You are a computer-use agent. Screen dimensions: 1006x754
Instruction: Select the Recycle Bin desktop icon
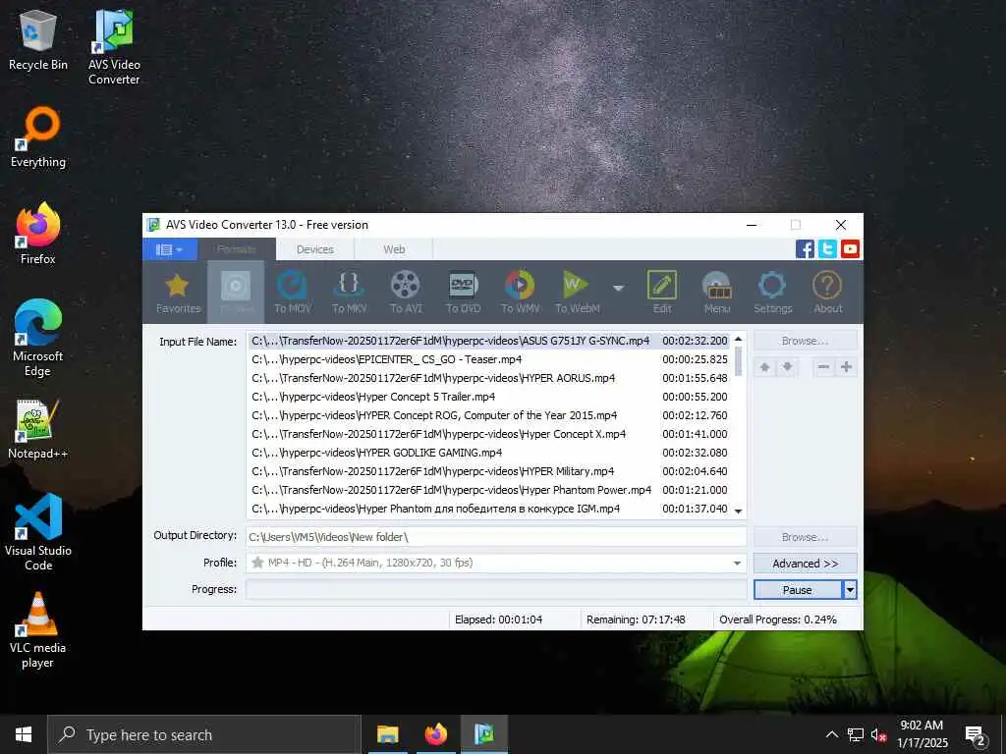click(x=38, y=39)
